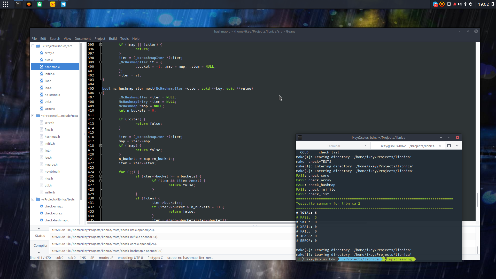
Task: Open util.c from the sidebar
Action: (48, 102)
